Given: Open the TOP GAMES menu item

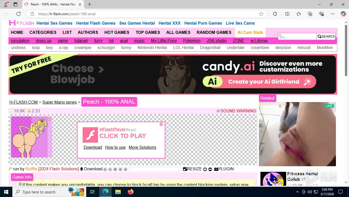Looking at the screenshot, I should coord(148,32).
